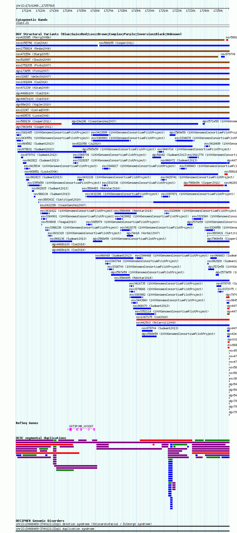This screenshot has height=533, width=237.
Task: Open the DGV Structural Variants track title
Action: (99, 34)
